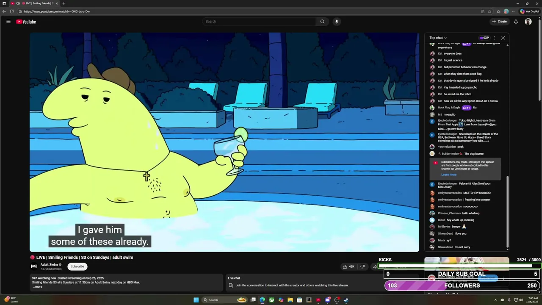Open the weather widget showing Sunny
The height and width of the screenshot is (305, 542).
[11, 300]
